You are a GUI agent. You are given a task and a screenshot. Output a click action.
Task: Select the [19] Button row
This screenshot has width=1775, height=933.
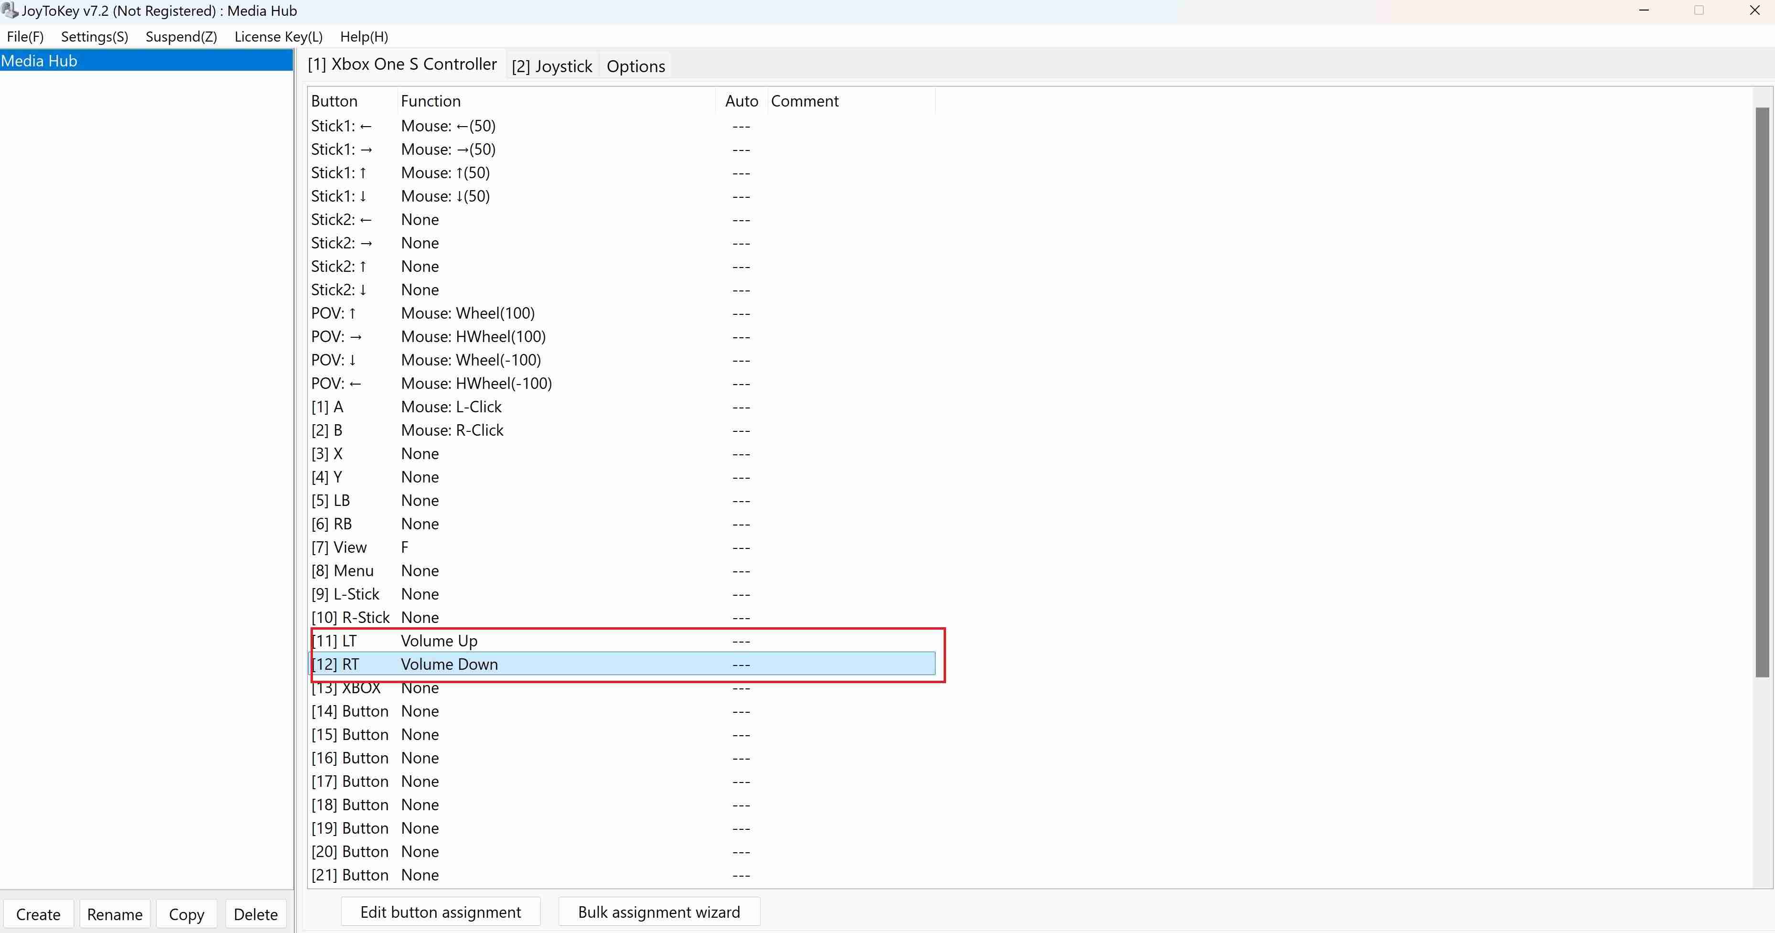click(622, 829)
